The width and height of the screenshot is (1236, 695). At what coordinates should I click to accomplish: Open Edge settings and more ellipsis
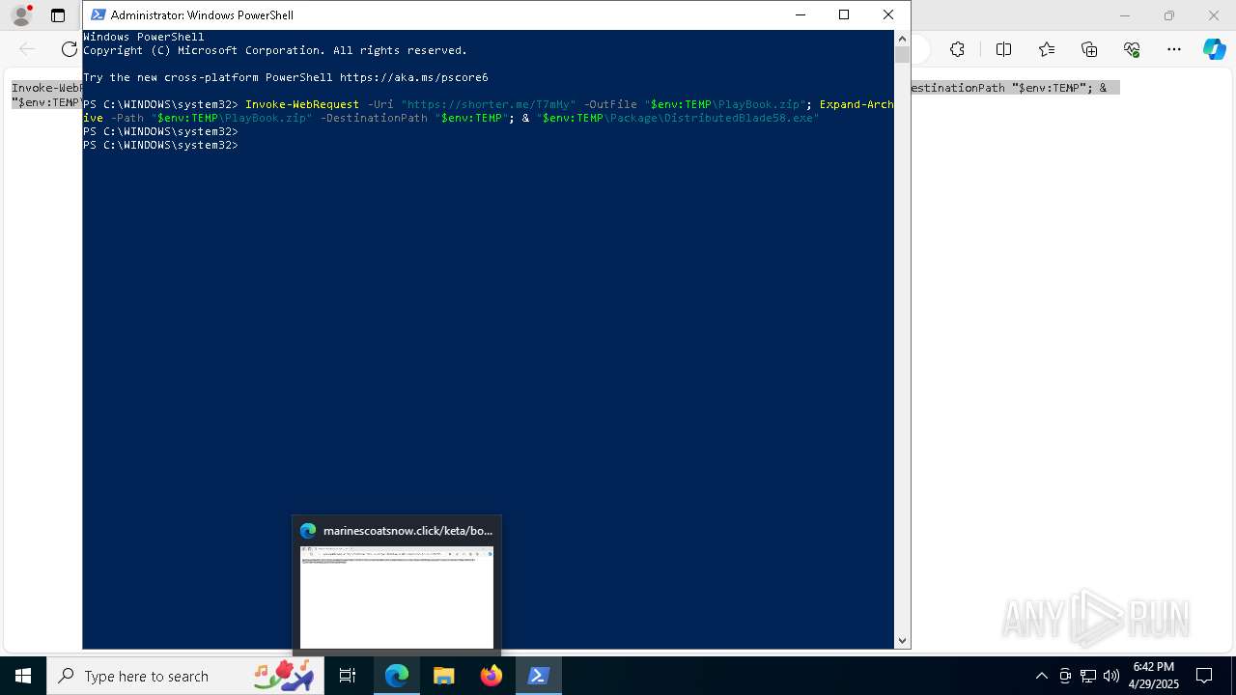point(1174,49)
